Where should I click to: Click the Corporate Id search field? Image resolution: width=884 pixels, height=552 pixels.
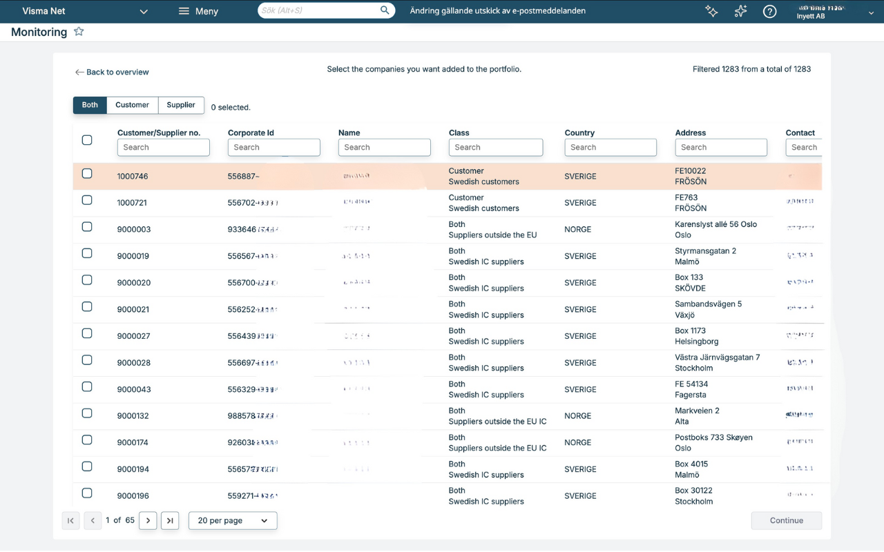coord(273,147)
